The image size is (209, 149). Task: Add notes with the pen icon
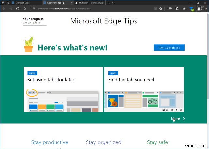click(x=177, y=9)
